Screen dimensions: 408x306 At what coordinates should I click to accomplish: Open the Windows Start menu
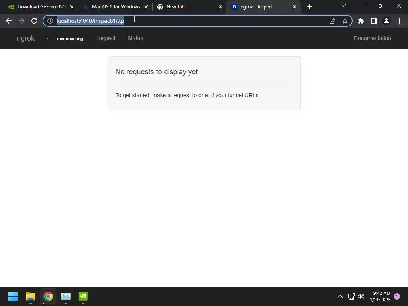point(13,296)
